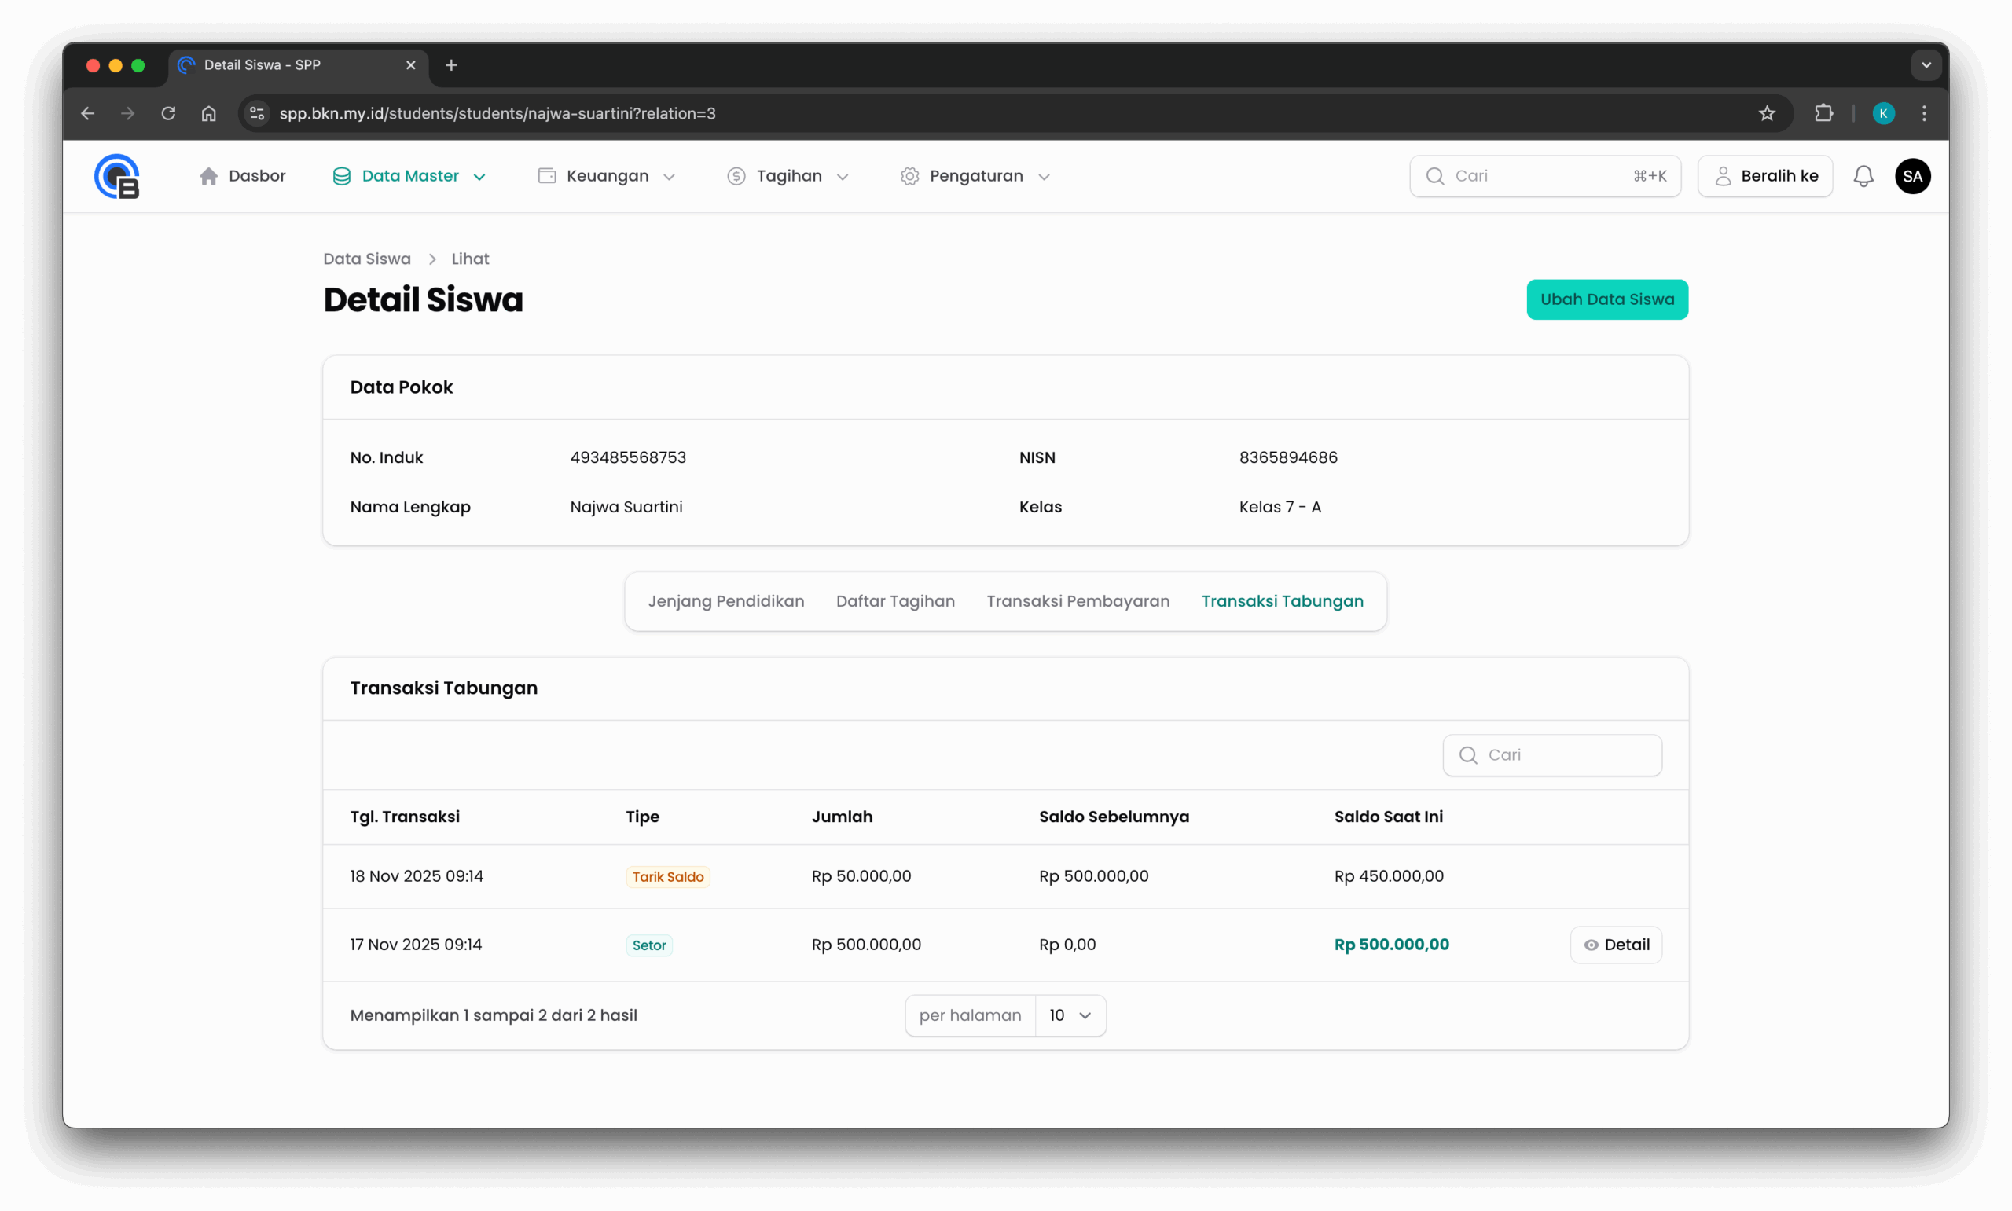
Task: Click the notification bell icon
Action: point(1863,176)
